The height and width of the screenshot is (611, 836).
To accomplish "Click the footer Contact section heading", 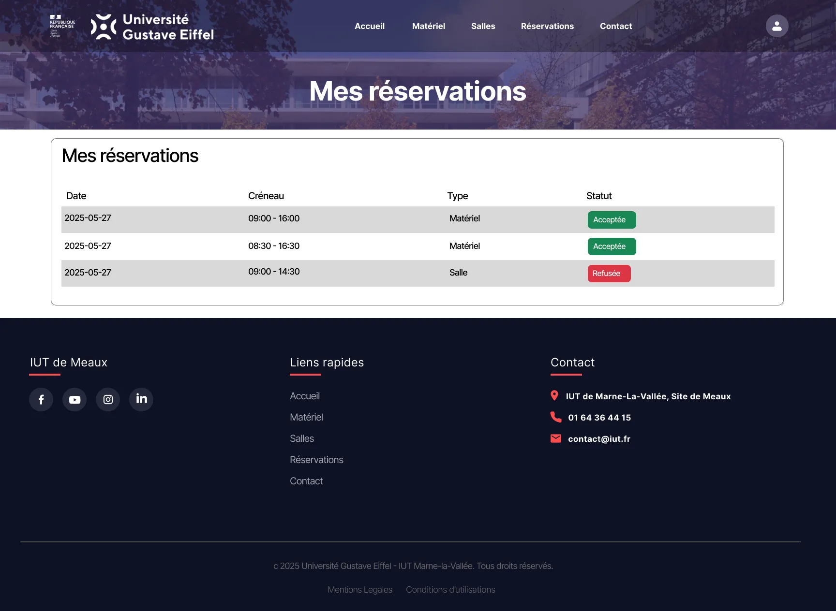I will point(572,363).
